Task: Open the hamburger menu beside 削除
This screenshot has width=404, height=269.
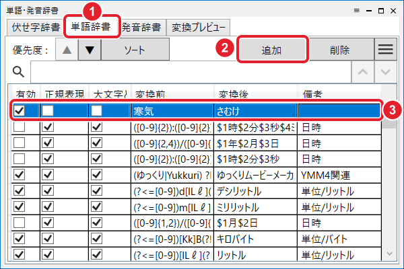Action: (385, 49)
